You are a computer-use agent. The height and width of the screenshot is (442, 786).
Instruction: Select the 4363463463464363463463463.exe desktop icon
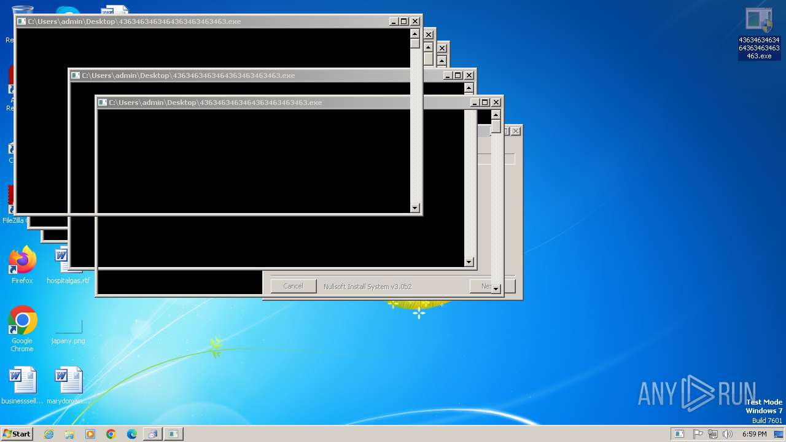759,34
